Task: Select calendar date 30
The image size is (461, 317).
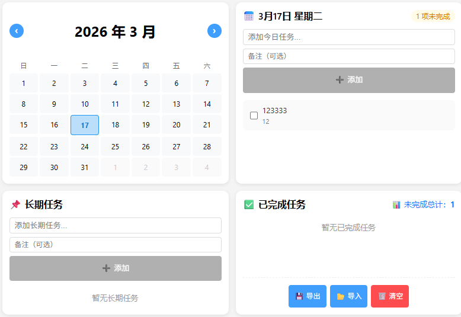Action: point(54,167)
